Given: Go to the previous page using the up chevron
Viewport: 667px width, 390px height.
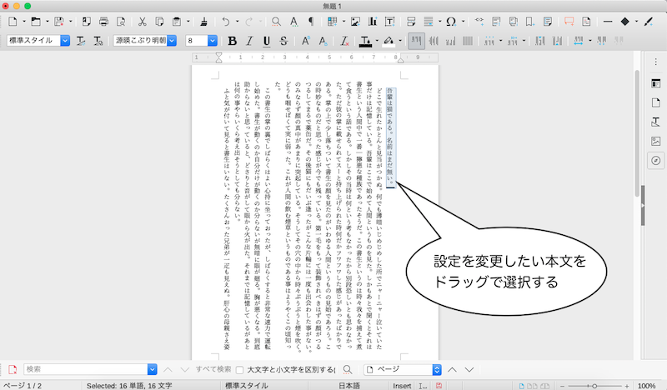Looking at the screenshot, I should pos(452,370).
